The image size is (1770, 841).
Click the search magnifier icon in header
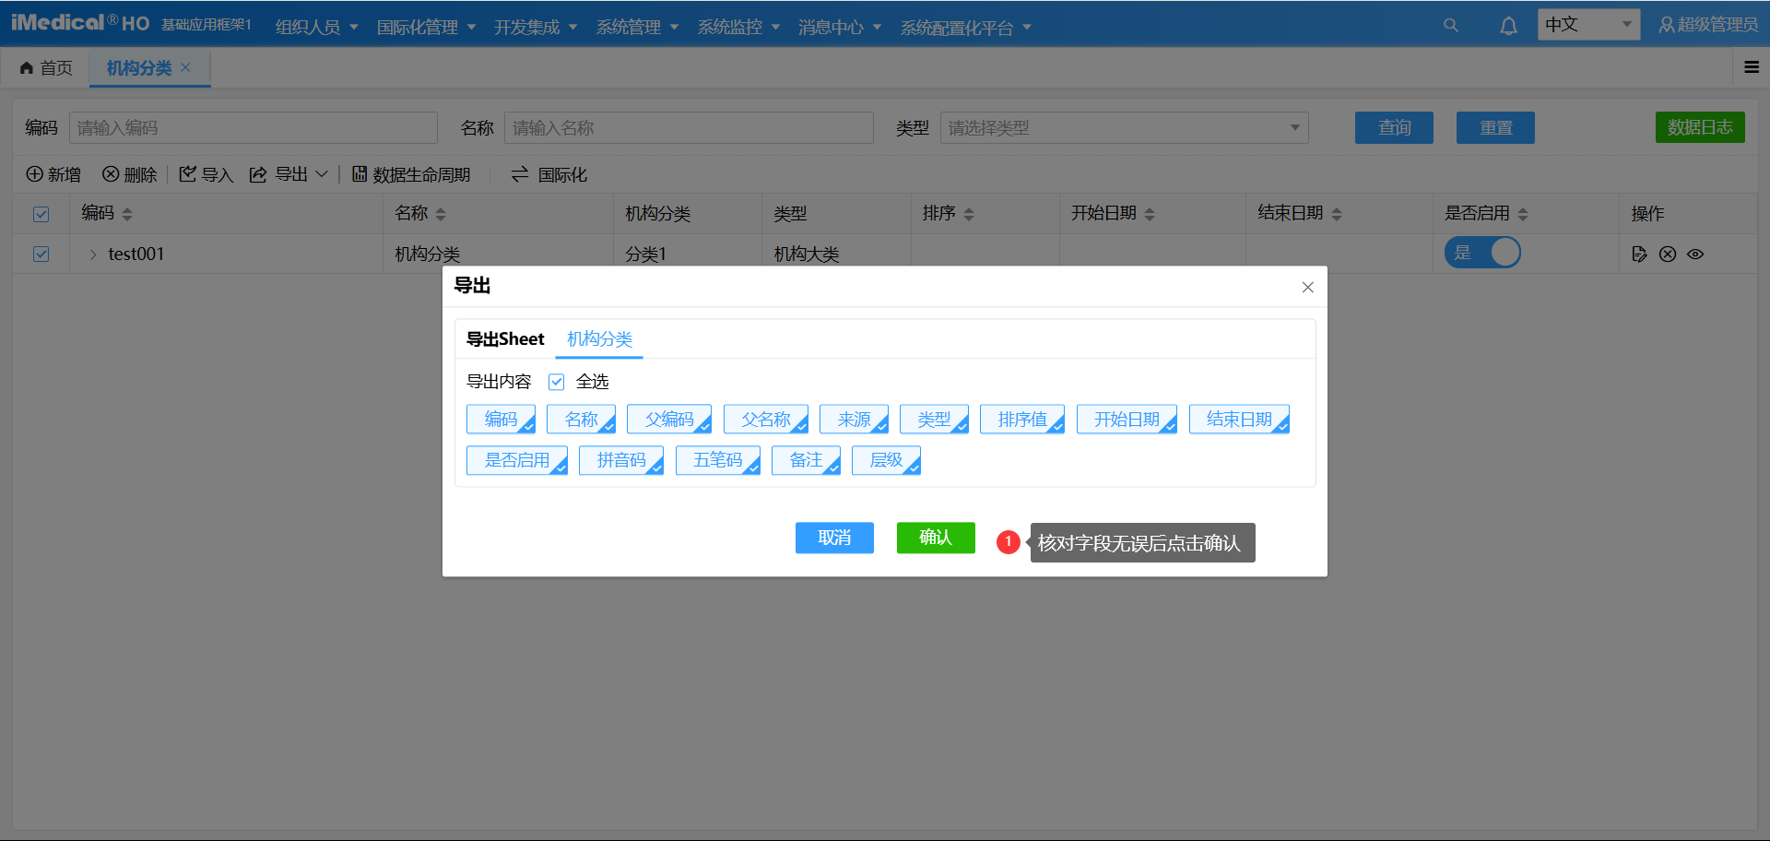pos(1450,26)
